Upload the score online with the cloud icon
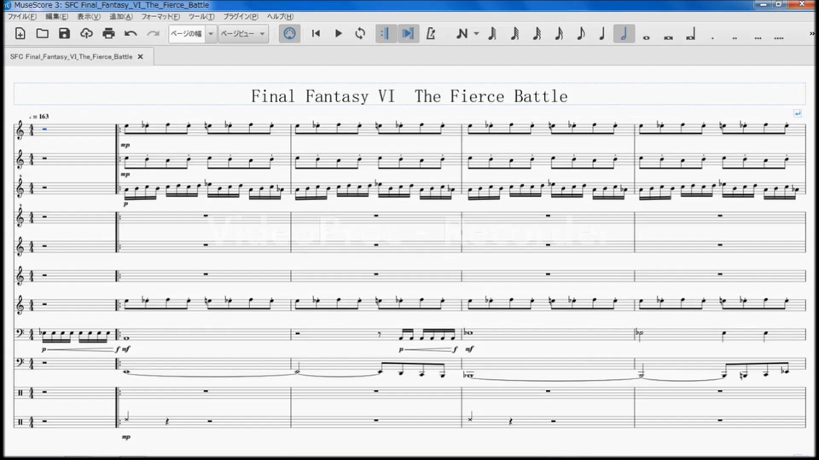The width and height of the screenshot is (819, 460). [x=86, y=34]
